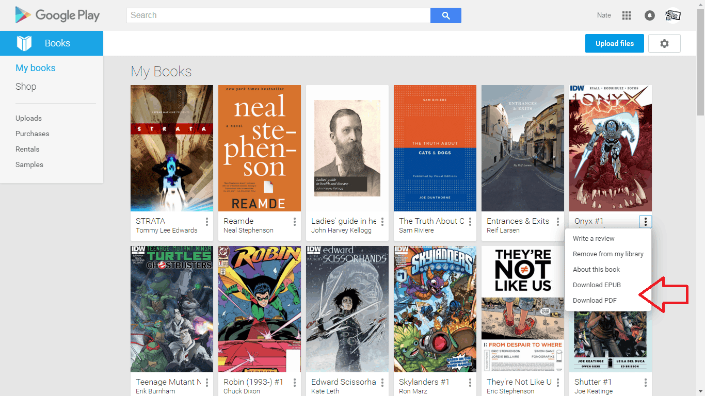This screenshot has height=396, width=705.
Task: Open the Google apps grid icon
Action: click(627, 15)
